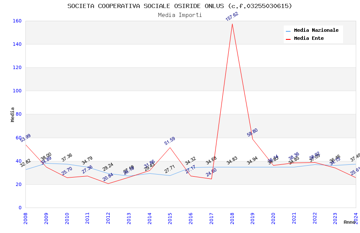360x233 pixels.
Task: Click the blue Media Nazionale legend swatch
Action: 288,31
